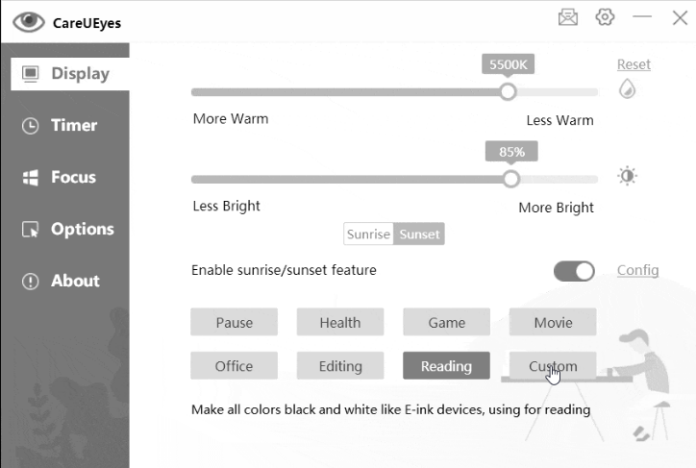Open the mail feedback envelope icon
696x468 pixels.
[x=568, y=17]
